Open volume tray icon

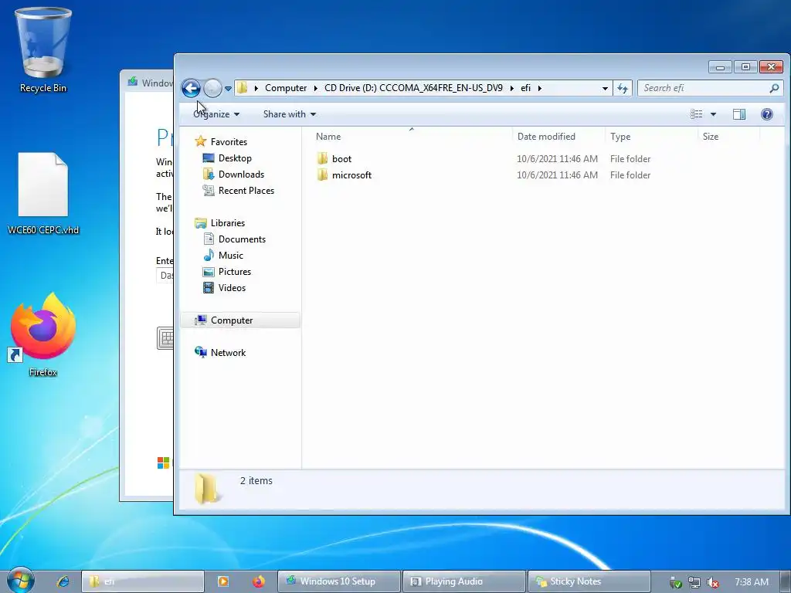tap(712, 582)
